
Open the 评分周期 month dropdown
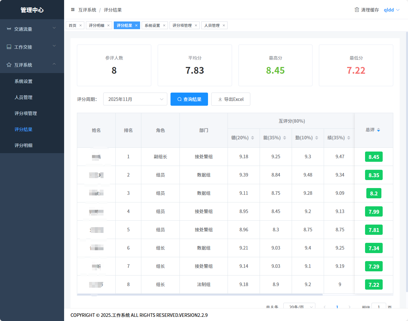click(x=135, y=99)
